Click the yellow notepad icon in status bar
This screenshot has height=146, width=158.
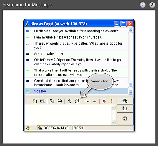point(28,128)
